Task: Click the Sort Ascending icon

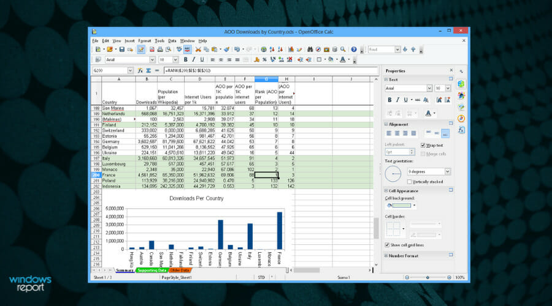Action: pyautogui.click(x=272, y=50)
